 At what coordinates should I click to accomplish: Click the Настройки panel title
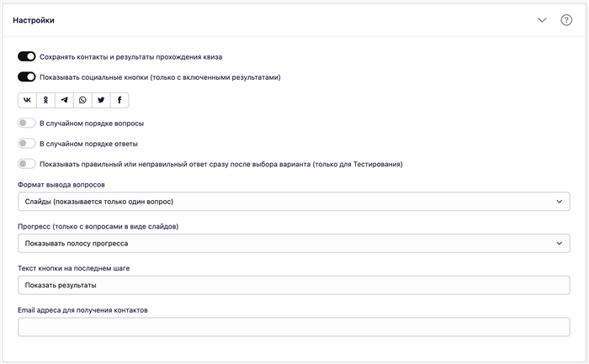(34, 20)
